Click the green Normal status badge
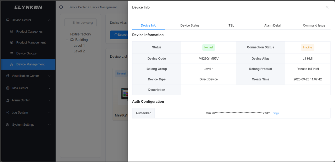This screenshot has width=335, height=162. click(x=209, y=47)
